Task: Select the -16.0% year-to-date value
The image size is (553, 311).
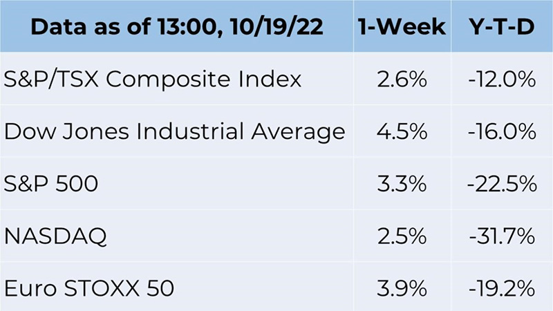Action: pos(502,131)
